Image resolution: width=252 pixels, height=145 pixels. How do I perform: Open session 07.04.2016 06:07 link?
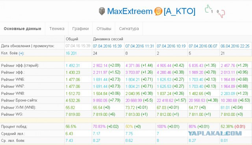click(203, 46)
